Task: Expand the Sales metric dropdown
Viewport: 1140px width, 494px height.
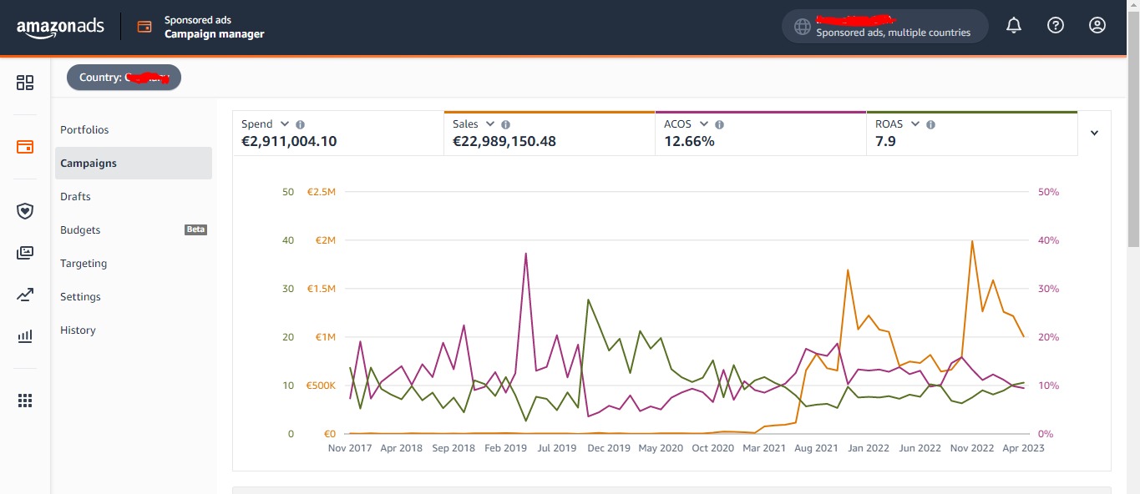Action: click(x=490, y=123)
